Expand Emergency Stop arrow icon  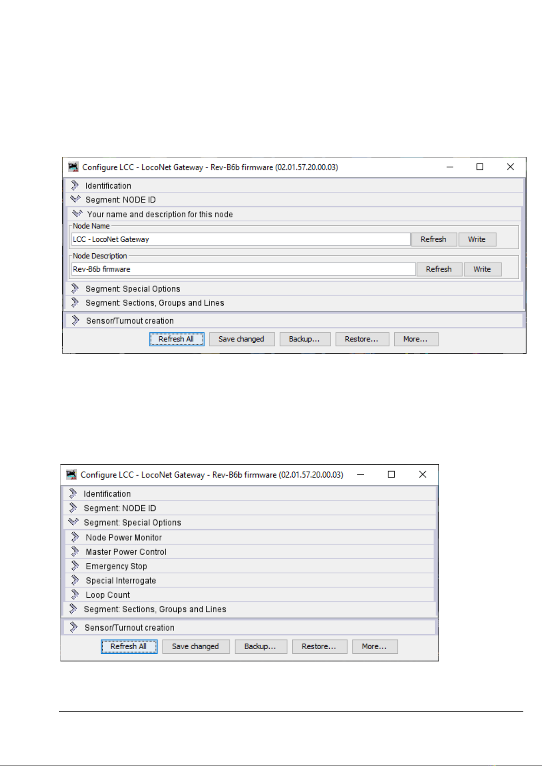(75, 566)
